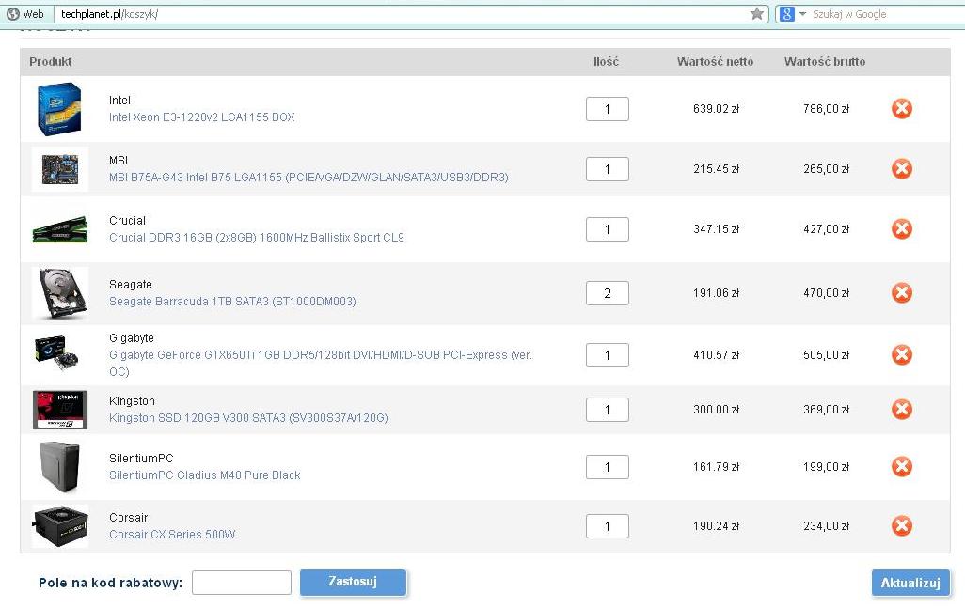Open Kingston SSD thumbnail image
Viewport: 965px width, 608px height.
(x=59, y=410)
